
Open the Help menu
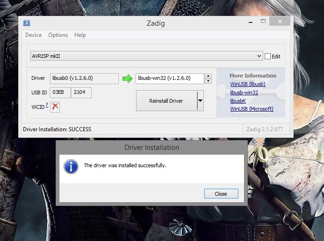(80, 35)
